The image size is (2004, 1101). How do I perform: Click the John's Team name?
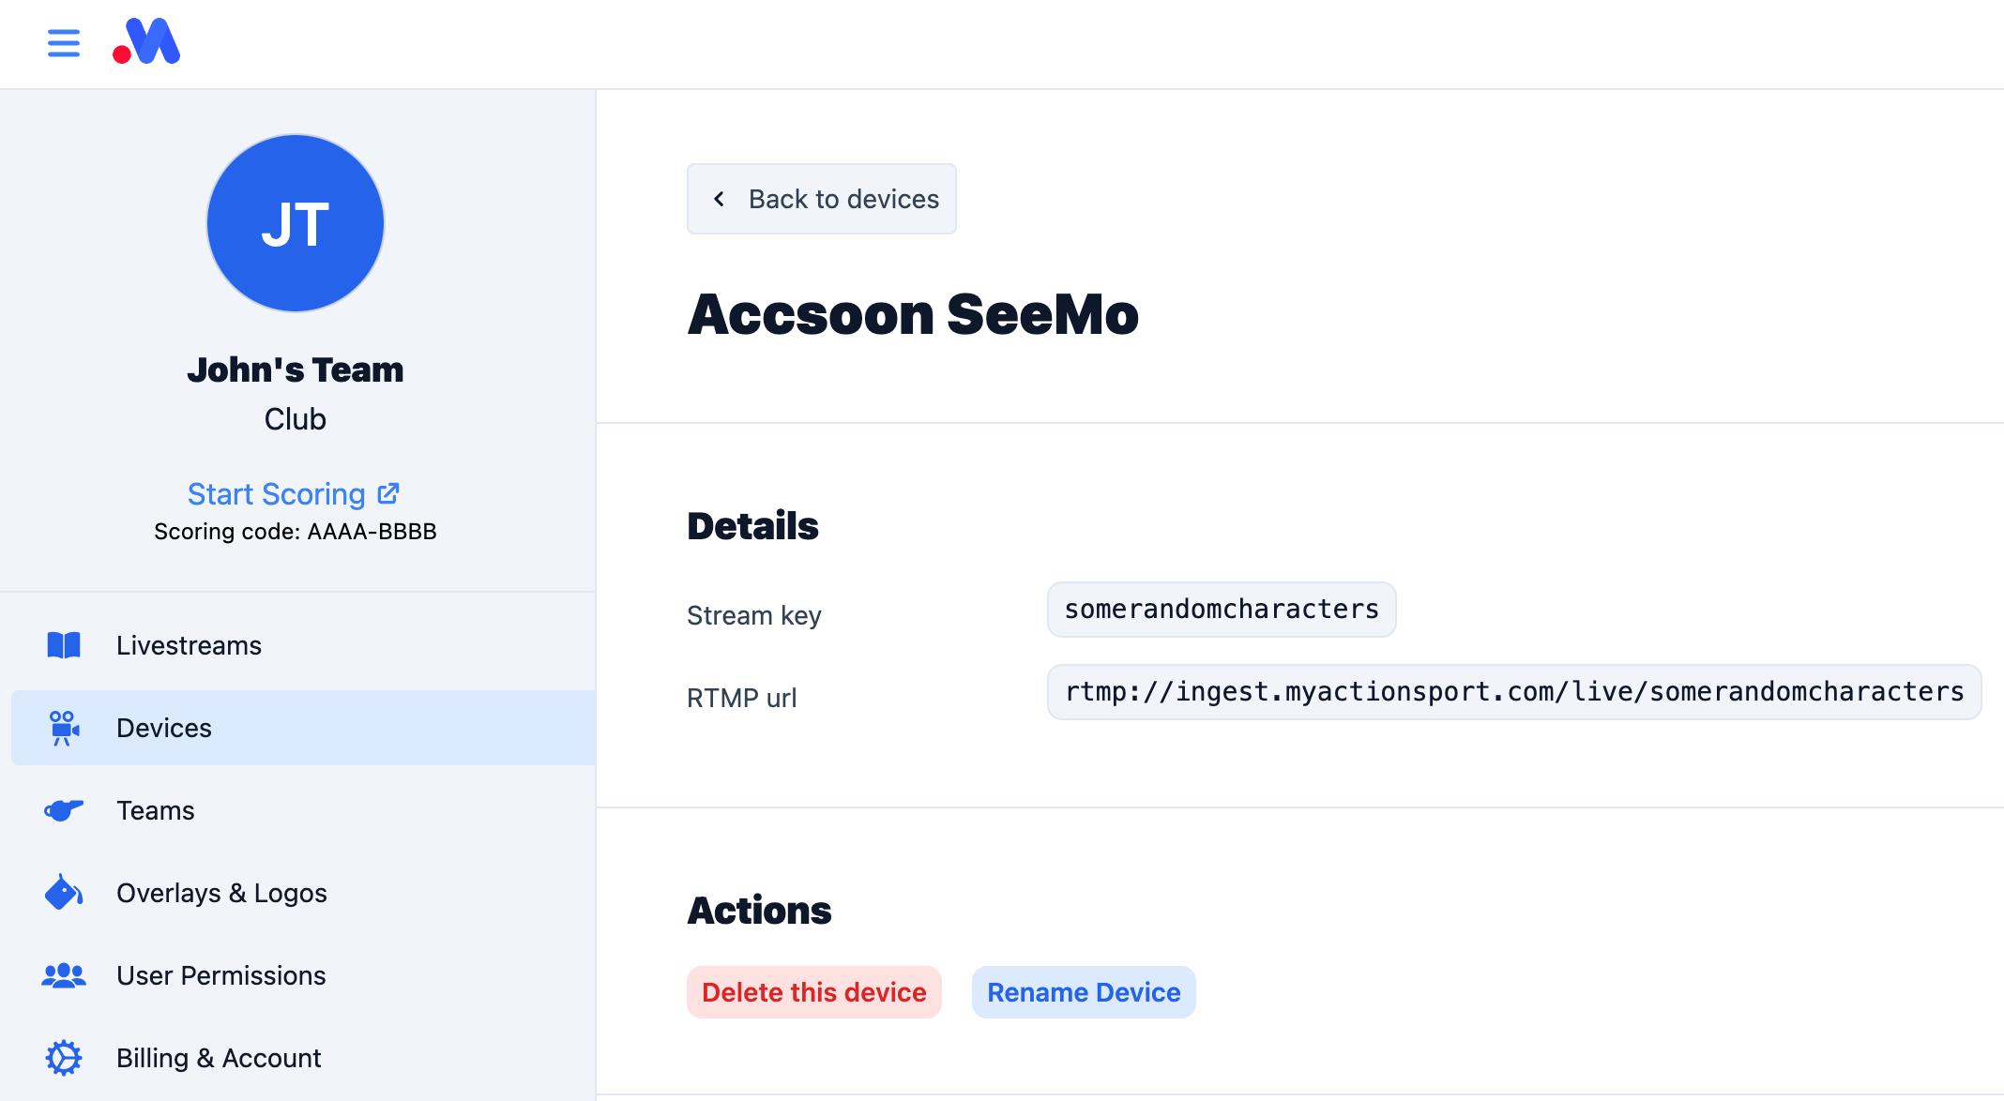[x=296, y=370]
